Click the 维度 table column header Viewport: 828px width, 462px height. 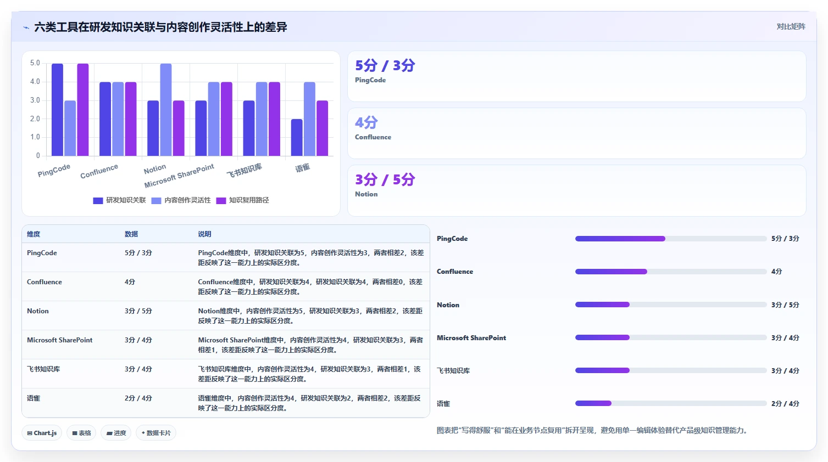(x=34, y=234)
